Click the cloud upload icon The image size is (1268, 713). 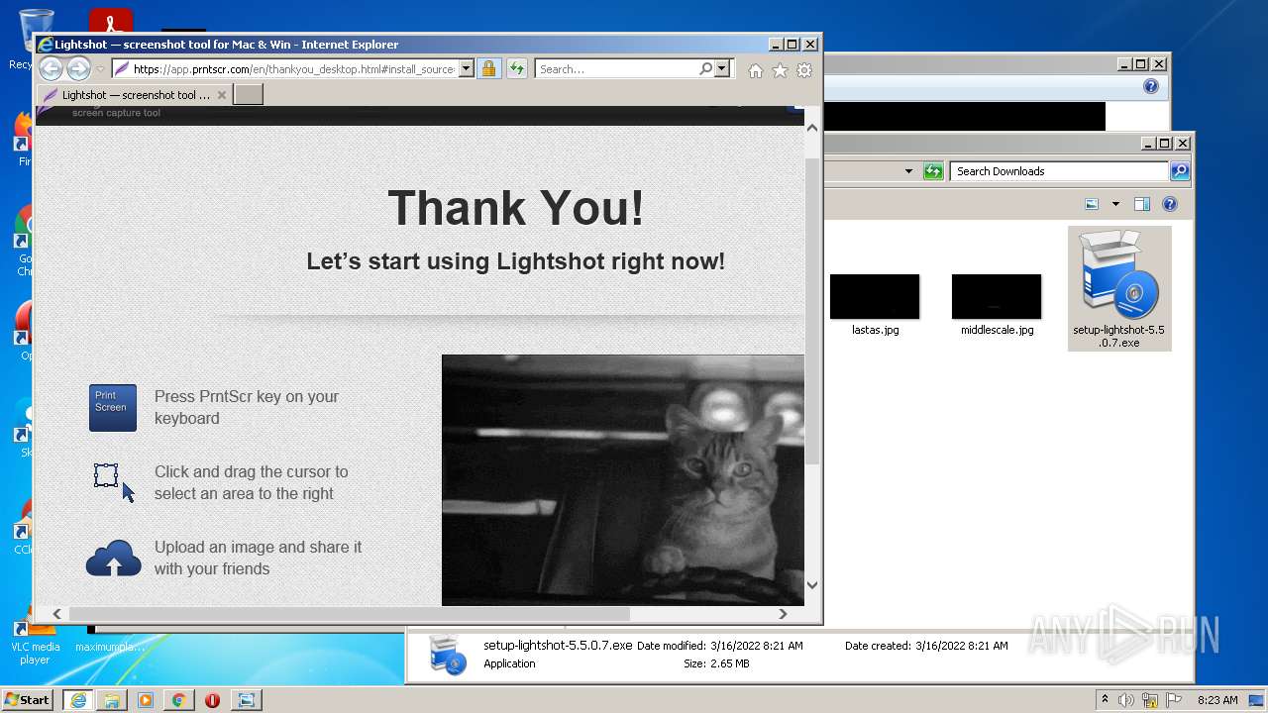coord(113,559)
